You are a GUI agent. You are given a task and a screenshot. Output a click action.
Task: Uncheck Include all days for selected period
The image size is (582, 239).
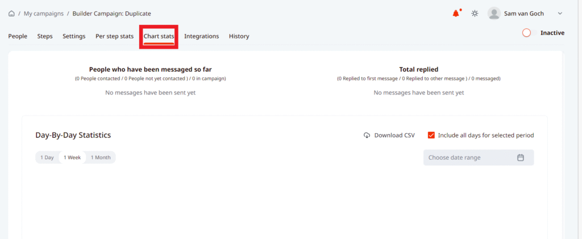pos(431,135)
